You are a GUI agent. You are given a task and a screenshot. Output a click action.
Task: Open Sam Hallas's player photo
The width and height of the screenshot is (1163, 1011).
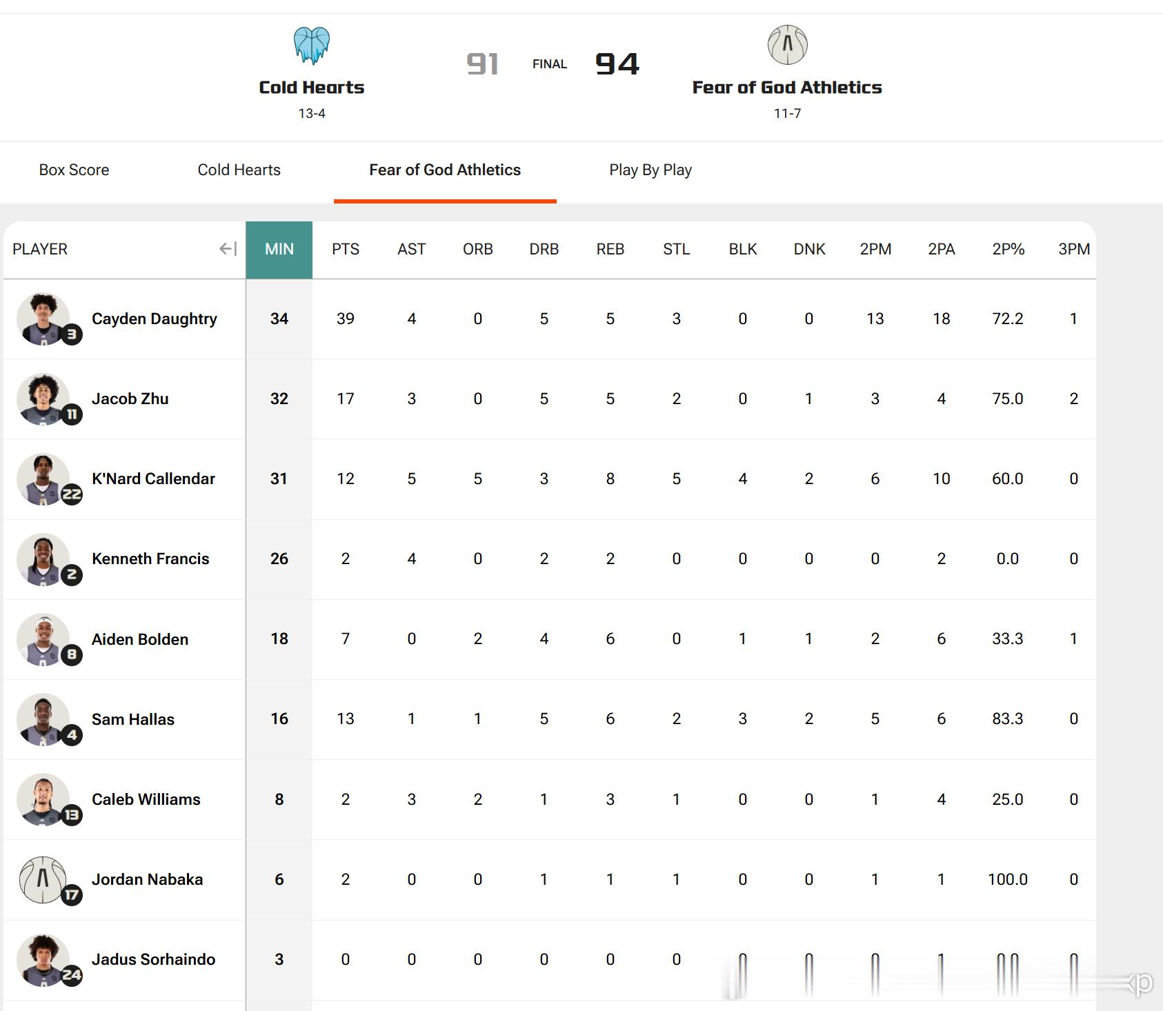coord(43,719)
